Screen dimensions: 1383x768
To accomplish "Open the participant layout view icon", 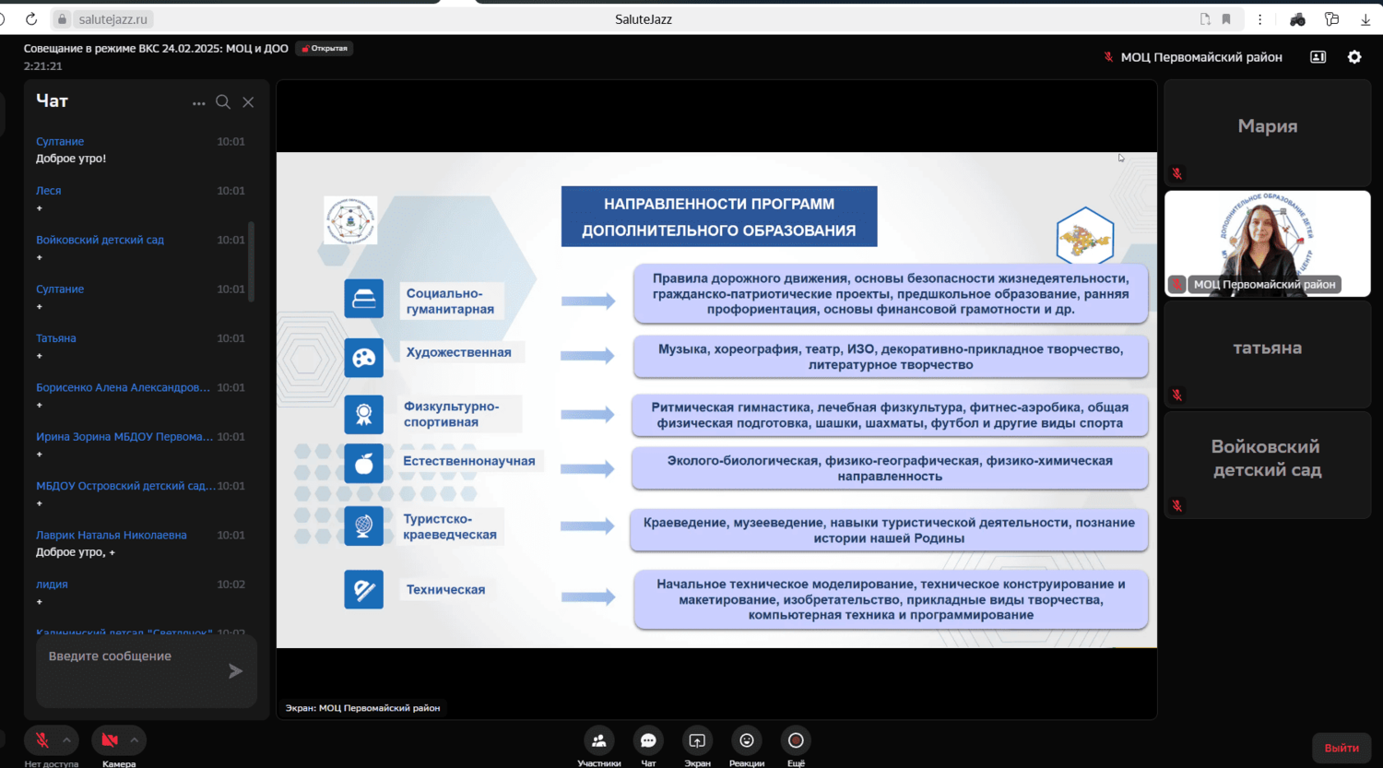I will [1318, 57].
